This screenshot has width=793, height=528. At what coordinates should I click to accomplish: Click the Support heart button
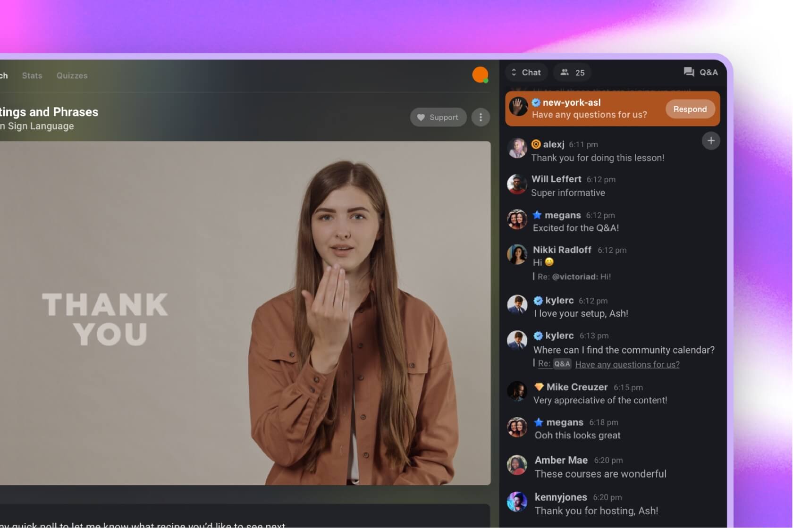pos(438,117)
